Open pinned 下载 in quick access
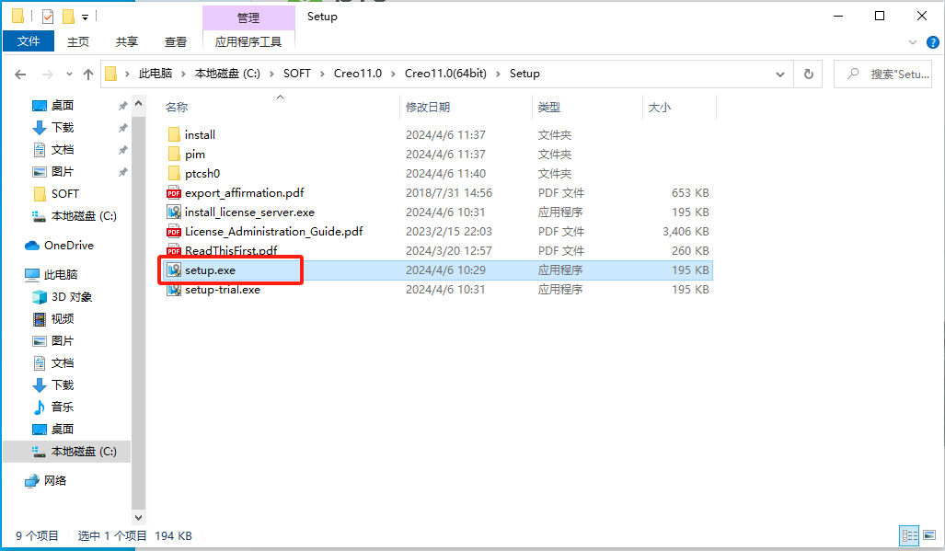 click(x=62, y=128)
